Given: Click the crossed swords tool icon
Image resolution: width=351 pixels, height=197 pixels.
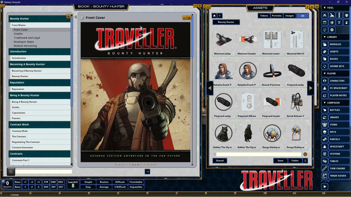Looking at the screenshot, I should click(324, 15).
